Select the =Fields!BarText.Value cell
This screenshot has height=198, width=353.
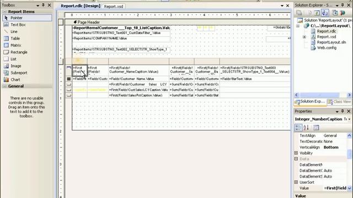(x=255, y=79)
